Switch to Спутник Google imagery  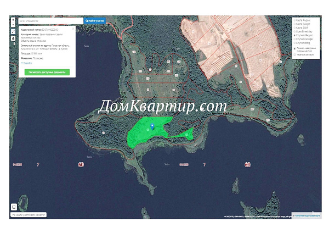[x=295, y=39]
